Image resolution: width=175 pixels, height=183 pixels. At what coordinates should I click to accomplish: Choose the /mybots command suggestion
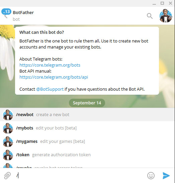pyautogui.click(x=87, y=128)
